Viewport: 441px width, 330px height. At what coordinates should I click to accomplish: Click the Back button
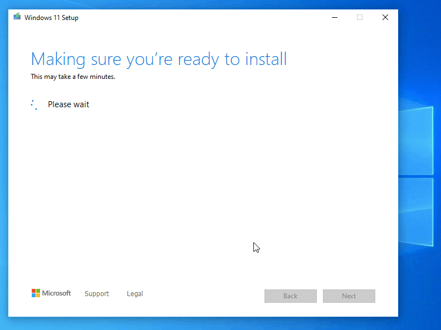coord(291,296)
